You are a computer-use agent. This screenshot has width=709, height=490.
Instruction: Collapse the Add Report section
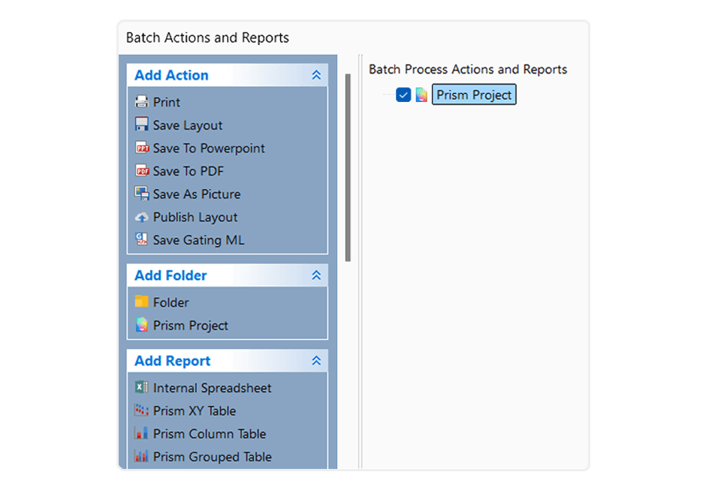coord(316,361)
